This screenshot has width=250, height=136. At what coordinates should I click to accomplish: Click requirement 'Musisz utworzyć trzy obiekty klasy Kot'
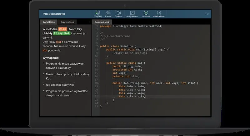[67, 76]
